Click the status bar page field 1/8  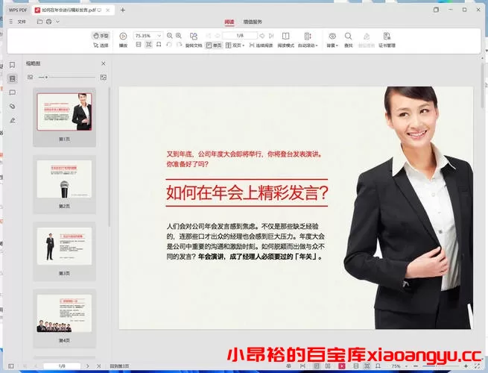click(62, 366)
